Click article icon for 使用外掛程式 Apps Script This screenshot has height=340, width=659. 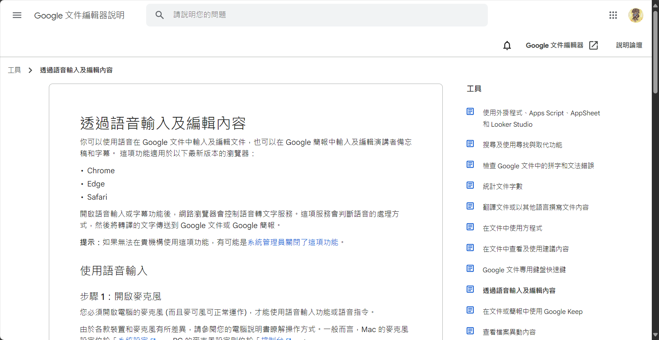click(x=470, y=112)
